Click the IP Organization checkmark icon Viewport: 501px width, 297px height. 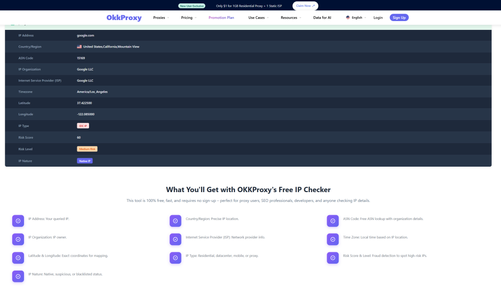click(18, 239)
